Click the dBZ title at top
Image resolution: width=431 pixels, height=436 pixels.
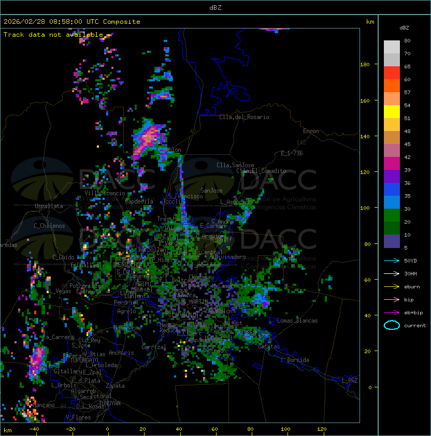click(x=215, y=8)
